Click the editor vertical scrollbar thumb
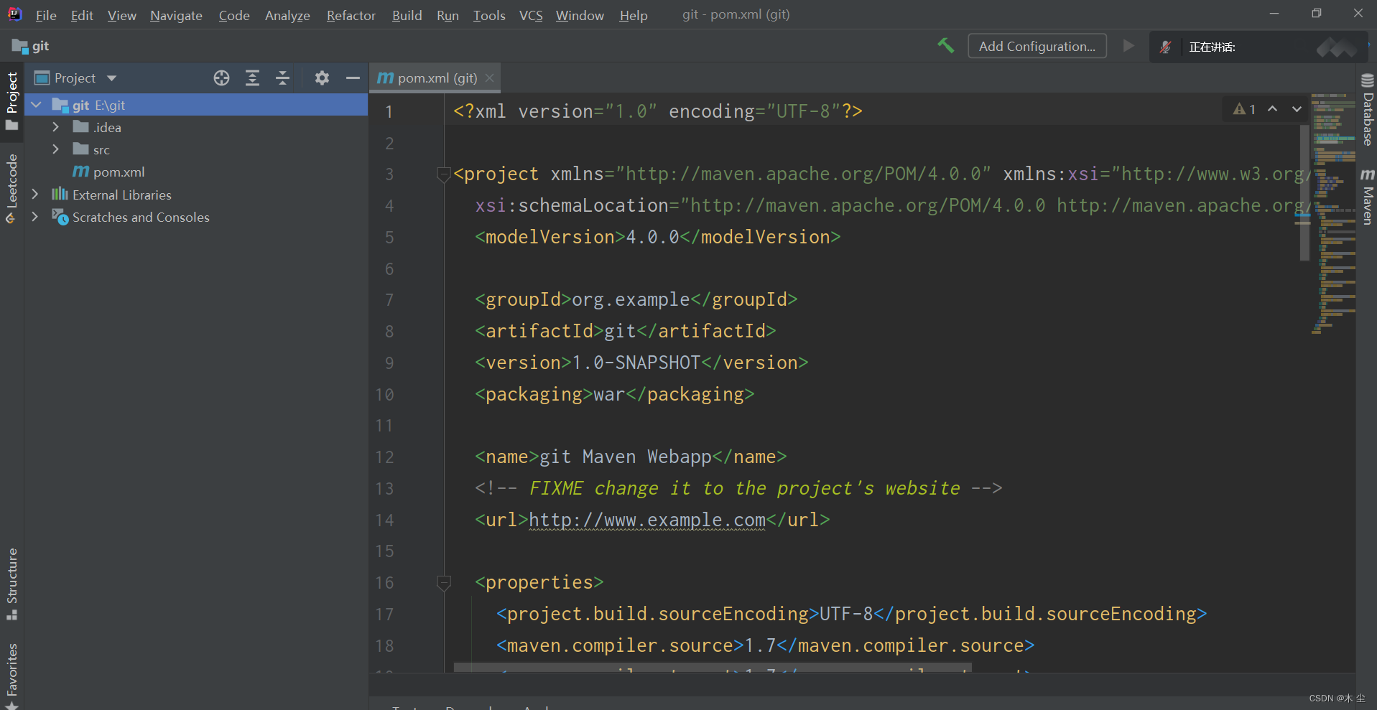This screenshot has width=1377, height=710. tap(1304, 192)
